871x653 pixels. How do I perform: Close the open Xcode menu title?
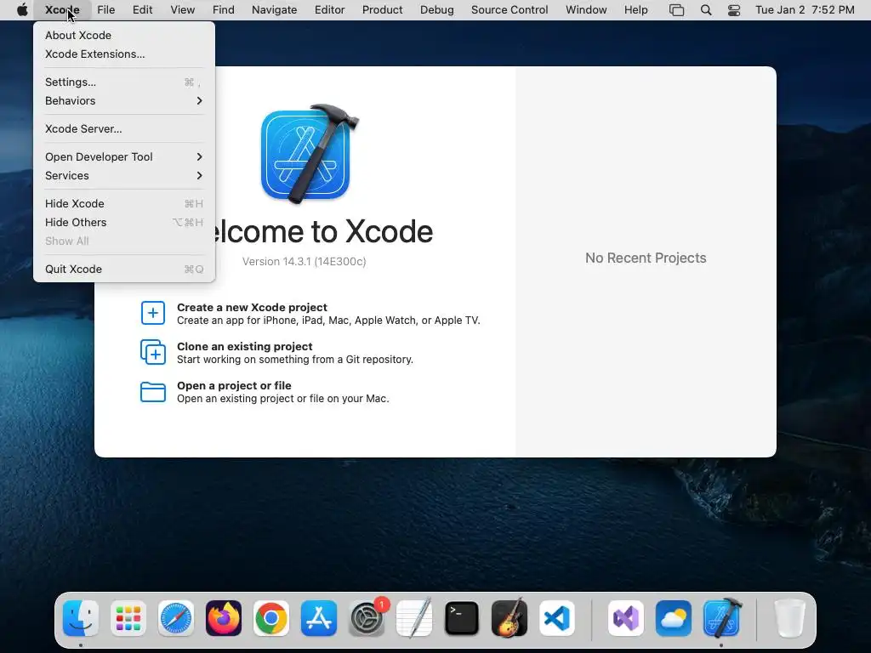tap(61, 9)
